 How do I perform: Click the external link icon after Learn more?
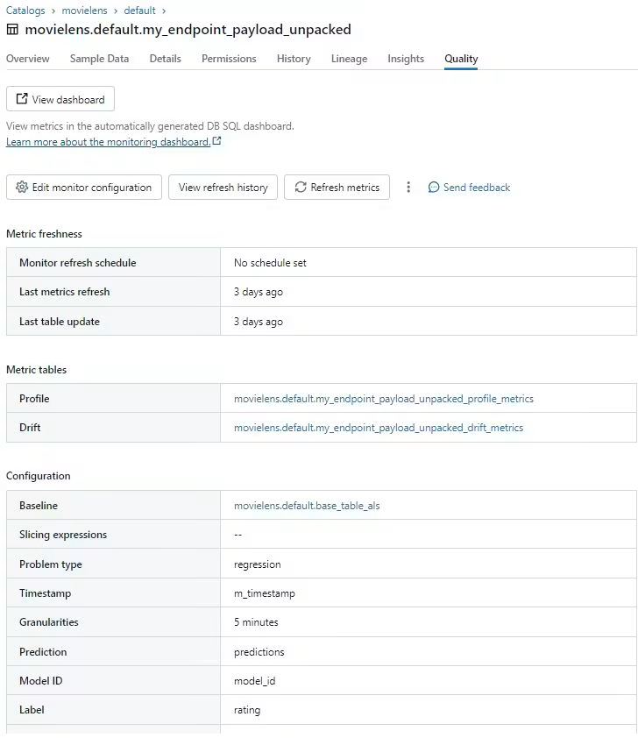pos(216,141)
